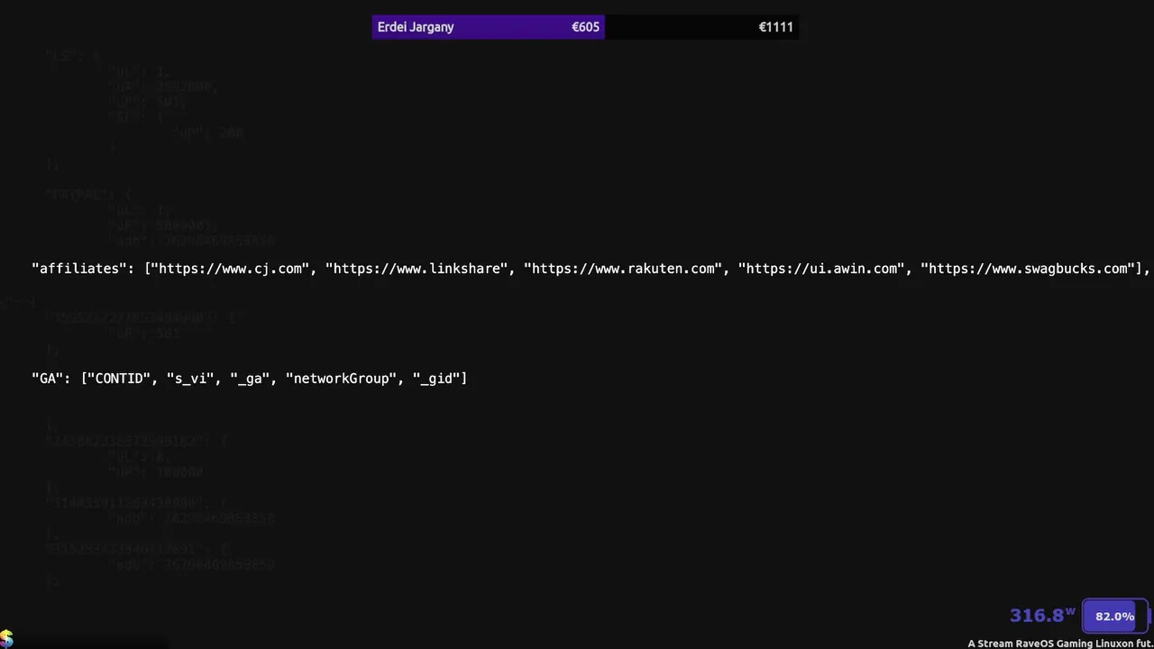
Task: Click the RaveOS Gaming stream ticker text
Action: click(x=1060, y=644)
